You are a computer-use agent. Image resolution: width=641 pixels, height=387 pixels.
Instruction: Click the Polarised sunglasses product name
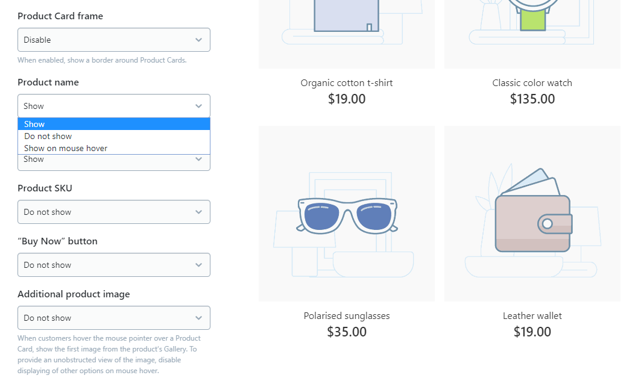[347, 316]
